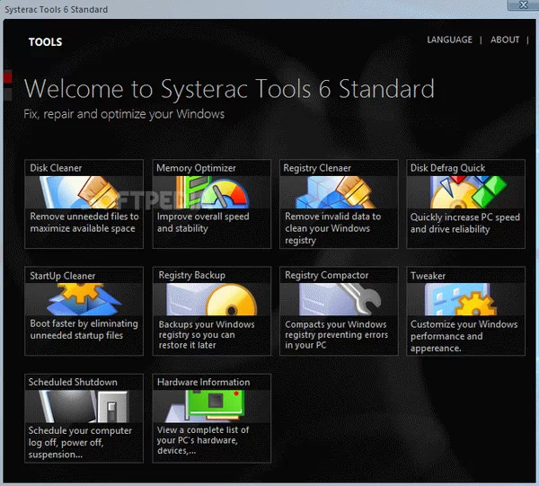The width and height of the screenshot is (539, 486).
Task: Click the StartUp Cleaner box-and-gear icon
Action: (x=84, y=299)
